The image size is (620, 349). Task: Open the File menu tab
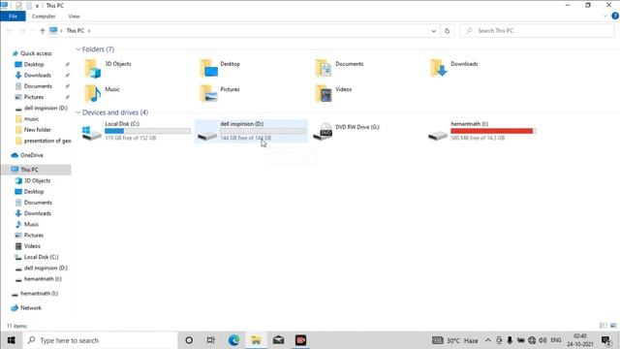point(13,16)
